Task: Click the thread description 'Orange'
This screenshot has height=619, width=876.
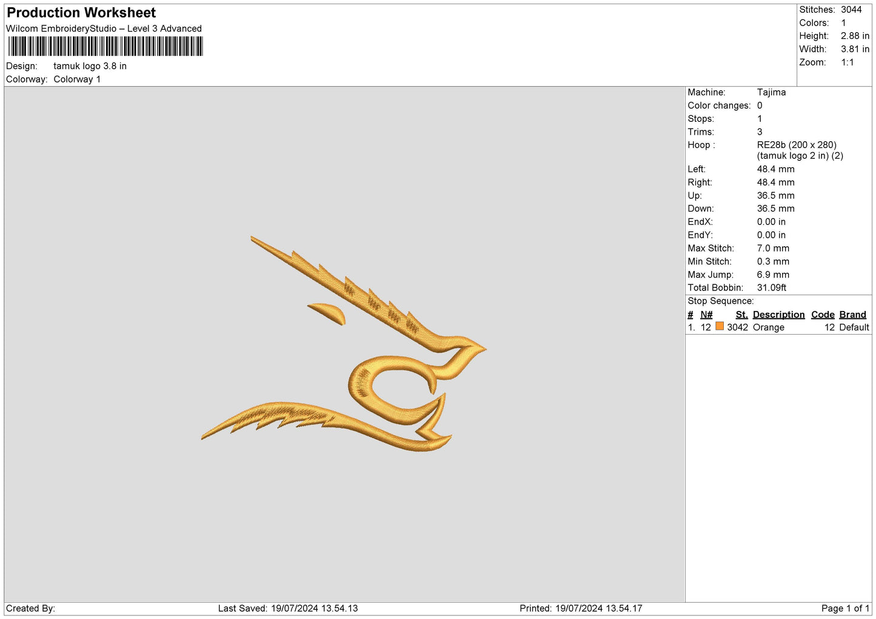Action: click(x=769, y=327)
